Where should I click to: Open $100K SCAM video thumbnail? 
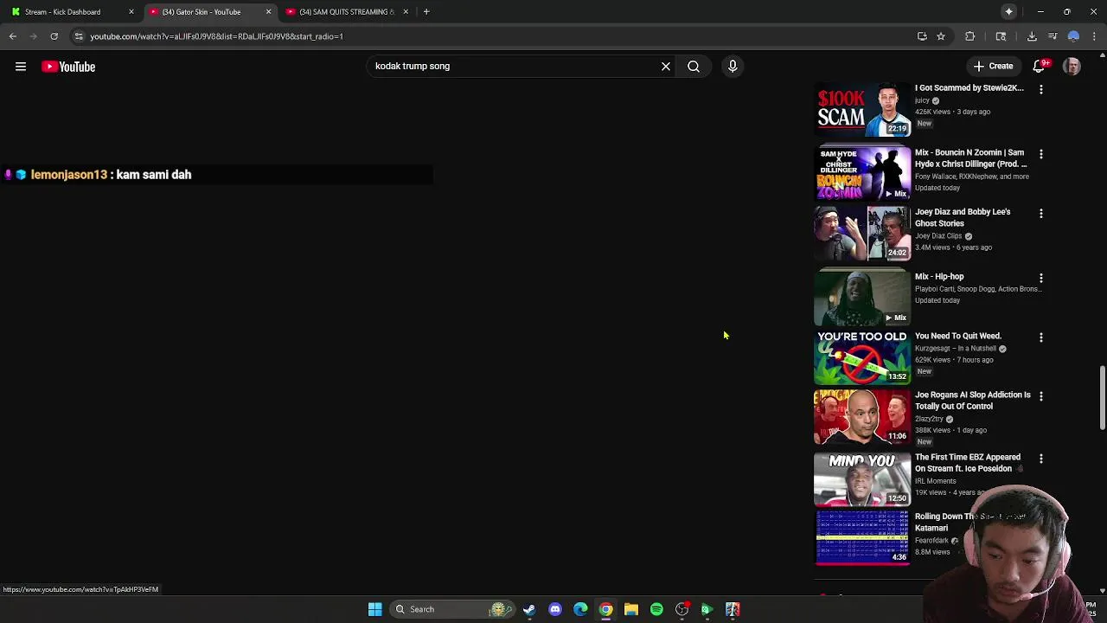click(862, 110)
